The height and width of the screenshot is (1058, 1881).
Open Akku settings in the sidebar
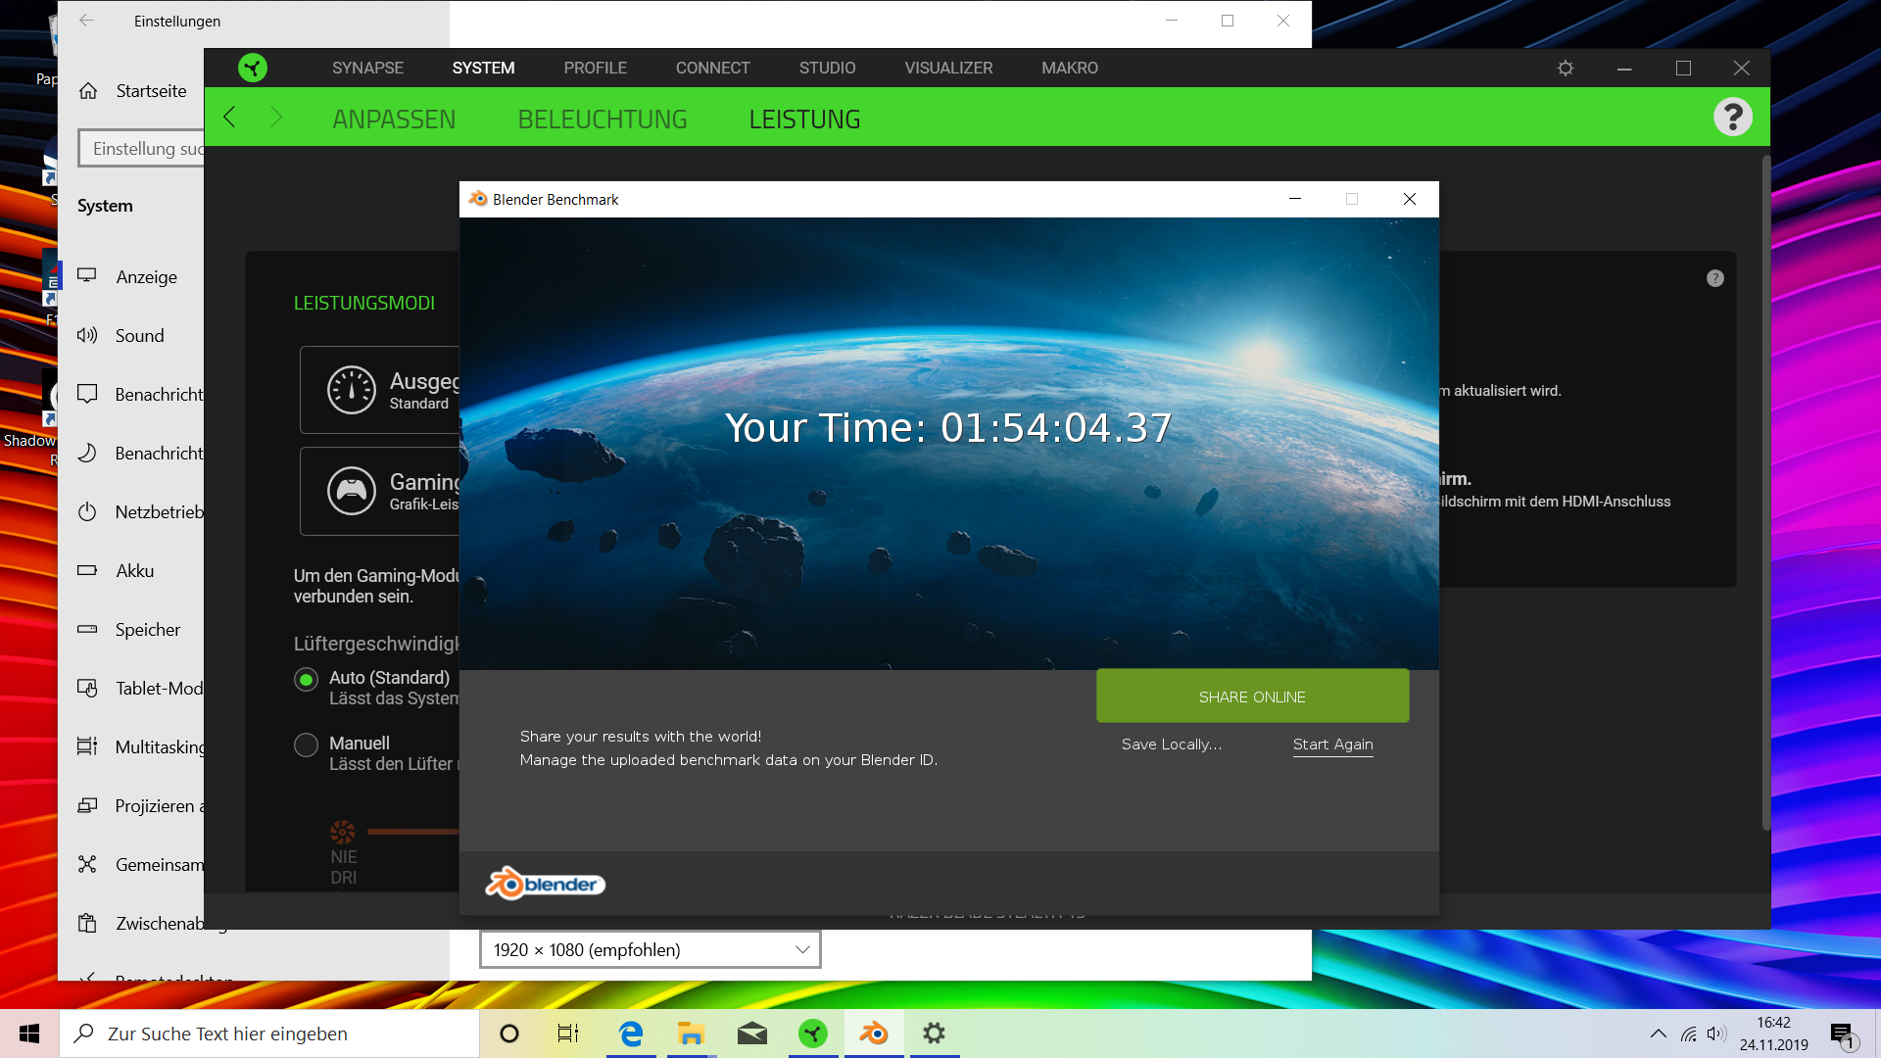pos(134,570)
